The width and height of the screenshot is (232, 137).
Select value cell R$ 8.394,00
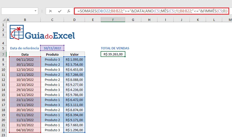tap(74, 115)
